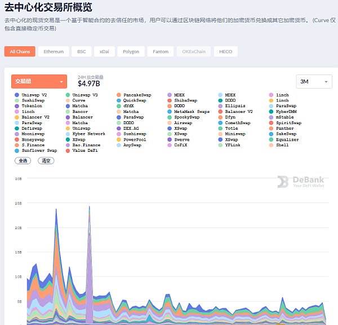The height and width of the screenshot is (325, 338).
Task: Toggle the mStable legend entry
Action: [x=282, y=117]
